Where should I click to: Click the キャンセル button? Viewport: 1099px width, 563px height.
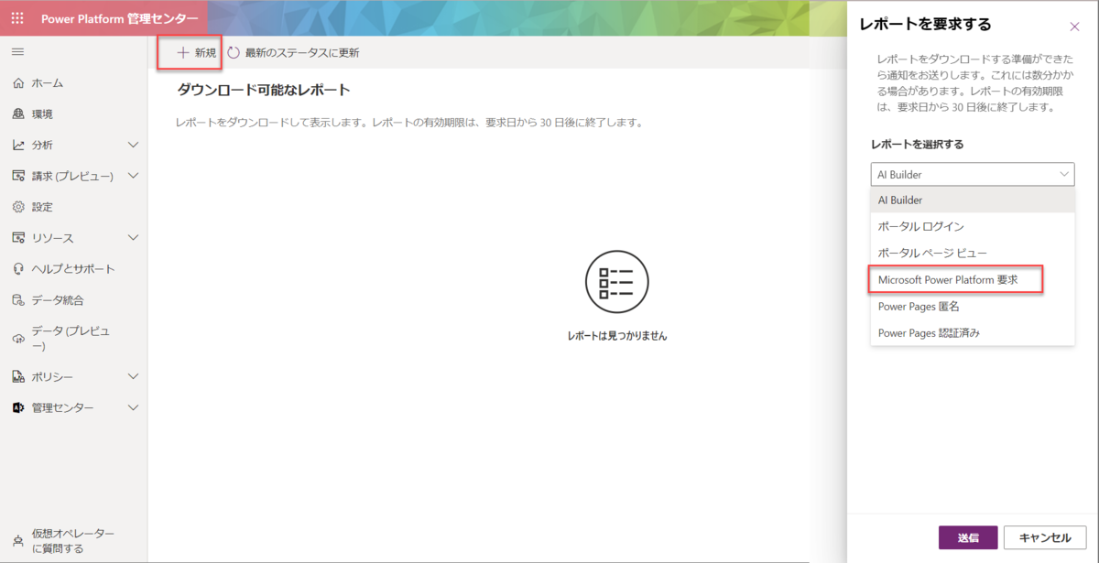[1045, 537]
